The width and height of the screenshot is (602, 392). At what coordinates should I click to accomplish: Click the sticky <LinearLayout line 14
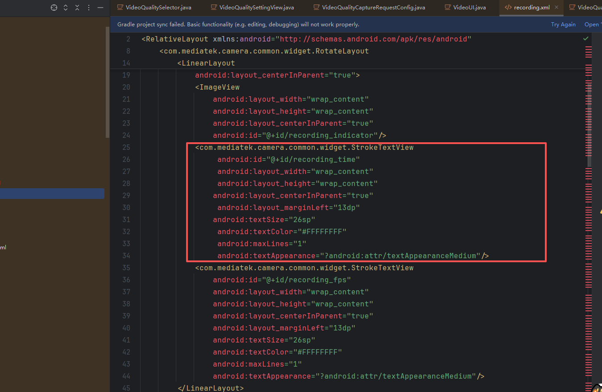[206, 63]
